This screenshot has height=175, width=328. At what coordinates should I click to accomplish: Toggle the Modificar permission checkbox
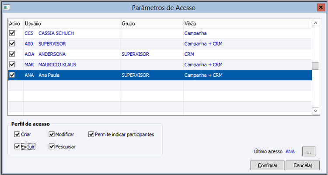click(52, 134)
